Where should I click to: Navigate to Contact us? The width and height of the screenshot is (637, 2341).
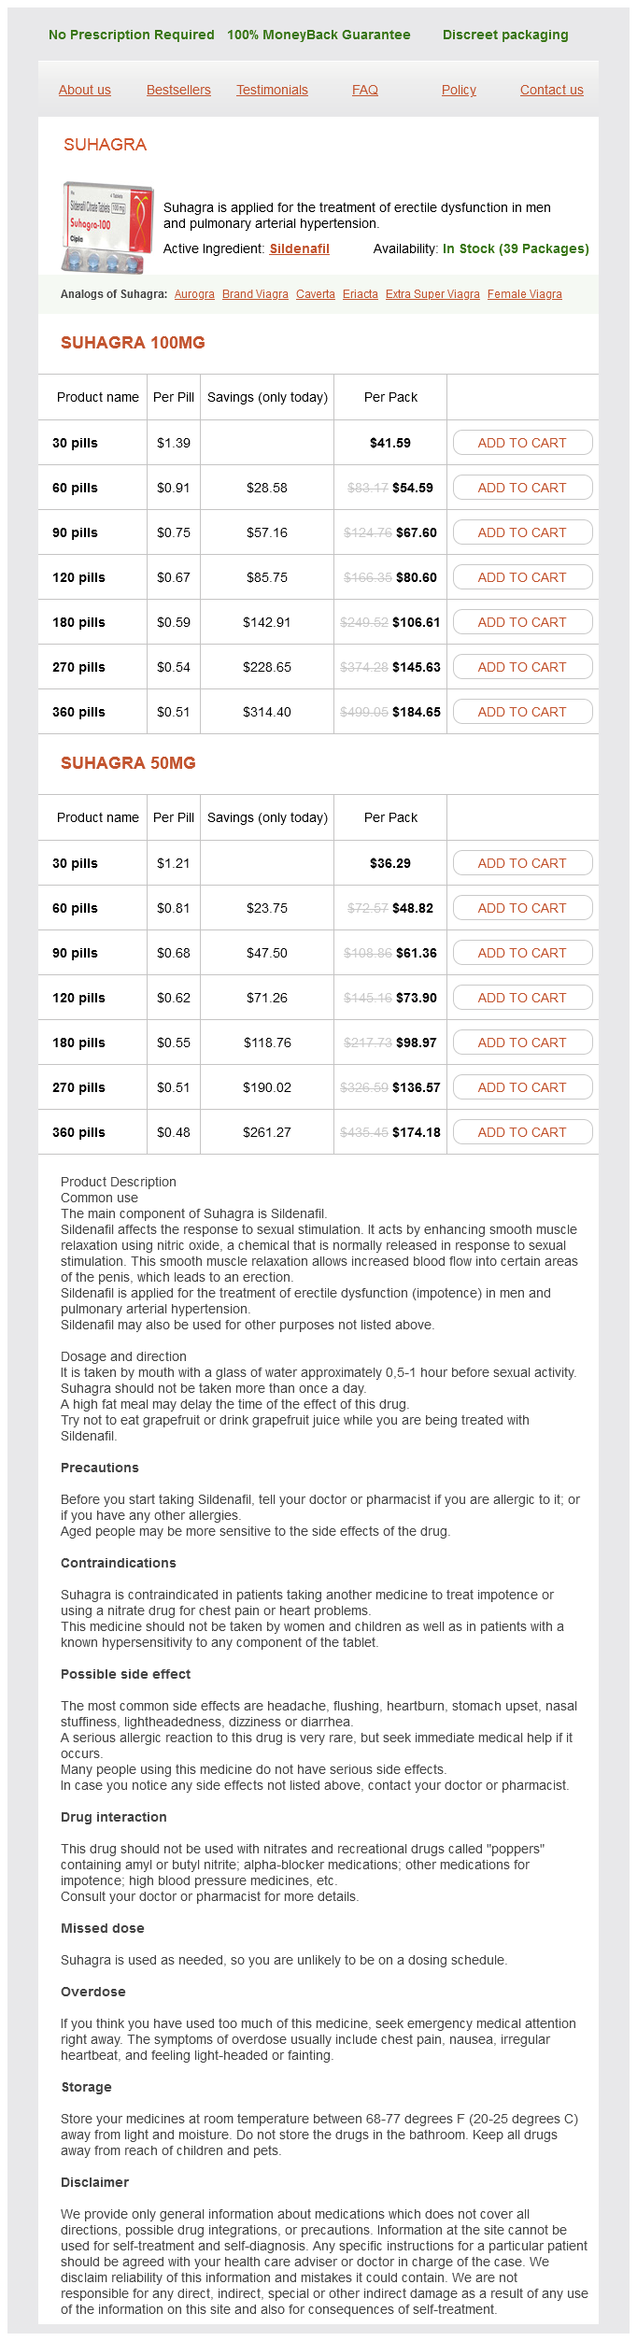click(551, 90)
